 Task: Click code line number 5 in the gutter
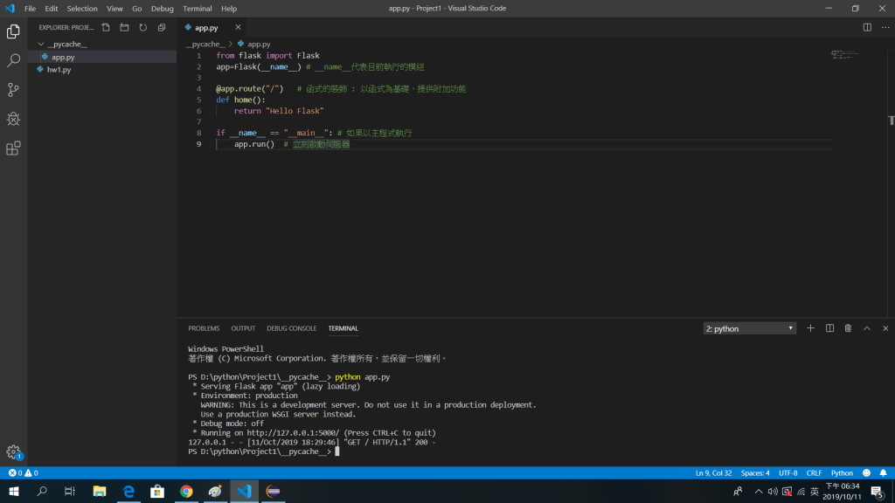pos(198,100)
